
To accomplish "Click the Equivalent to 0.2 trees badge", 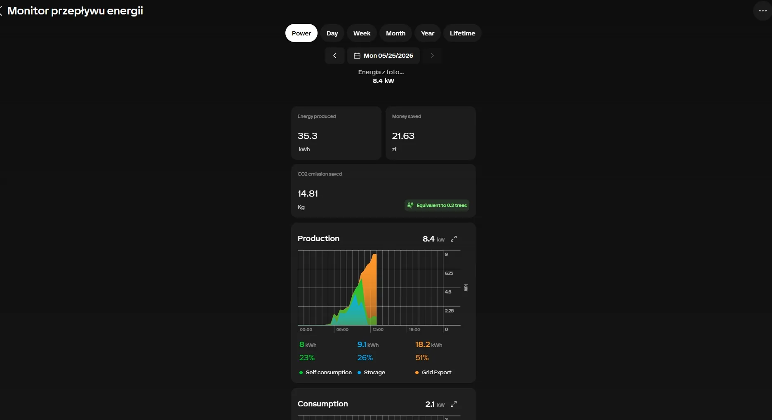I will (x=437, y=205).
